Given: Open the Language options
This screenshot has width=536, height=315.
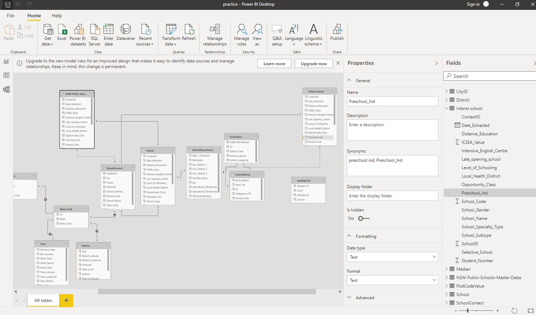Looking at the screenshot, I should click(x=294, y=35).
